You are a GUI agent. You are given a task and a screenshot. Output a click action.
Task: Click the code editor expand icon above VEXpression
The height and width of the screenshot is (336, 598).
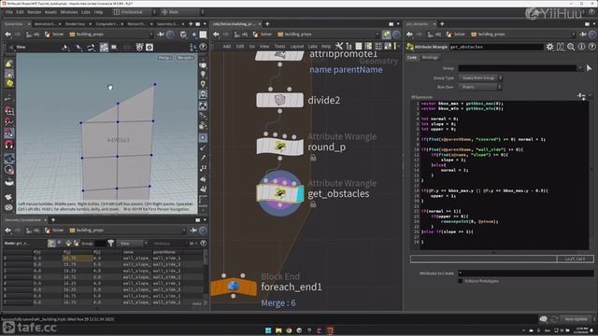pos(581,95)
